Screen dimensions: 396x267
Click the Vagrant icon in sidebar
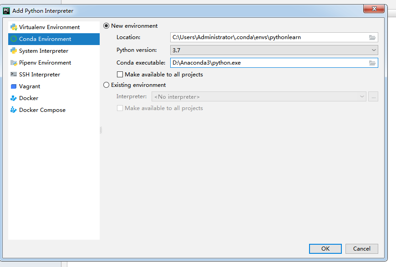[x=14, y=86]
